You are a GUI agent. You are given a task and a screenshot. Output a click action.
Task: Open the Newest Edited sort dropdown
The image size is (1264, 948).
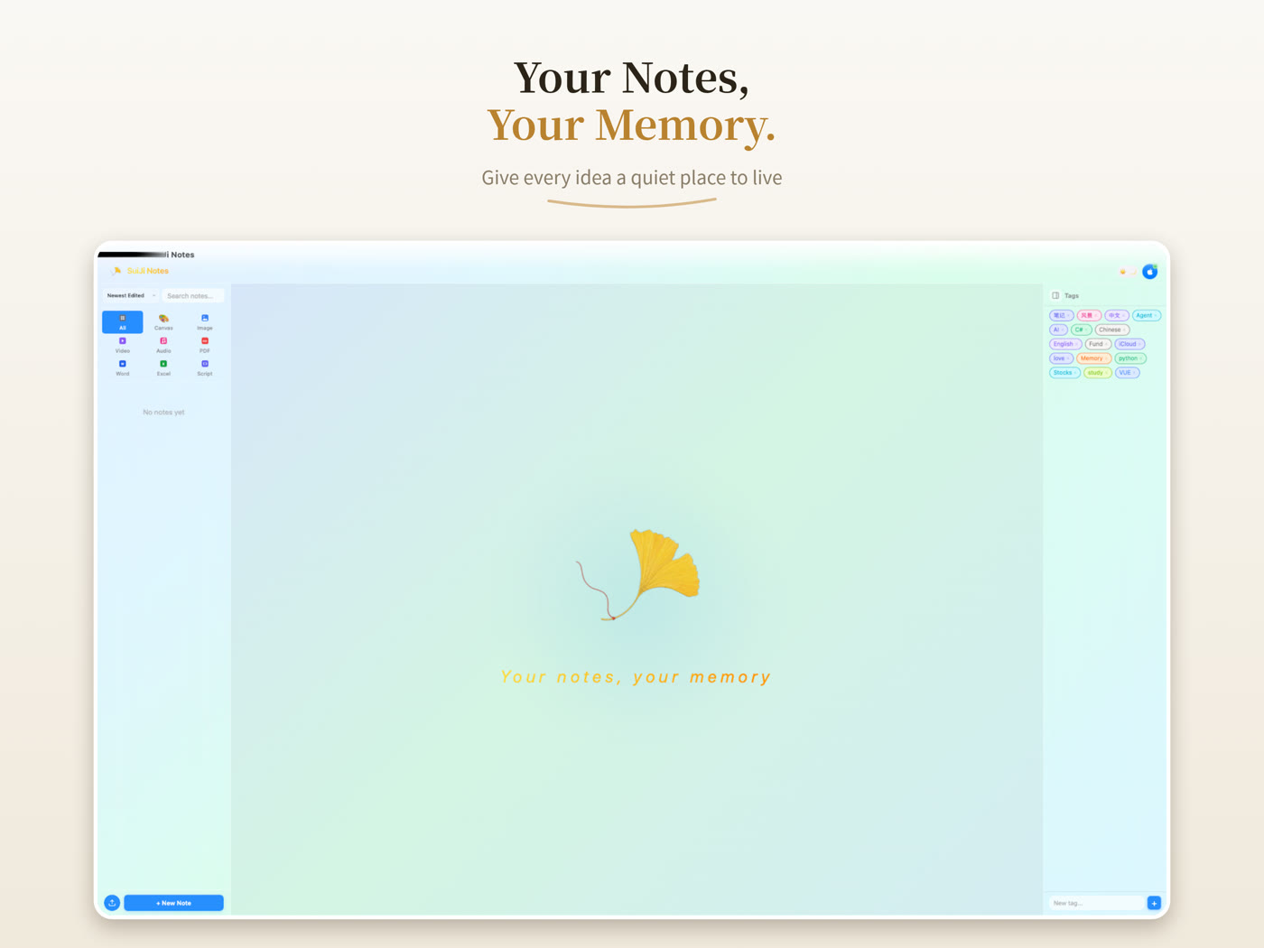(x=131, y=295)
